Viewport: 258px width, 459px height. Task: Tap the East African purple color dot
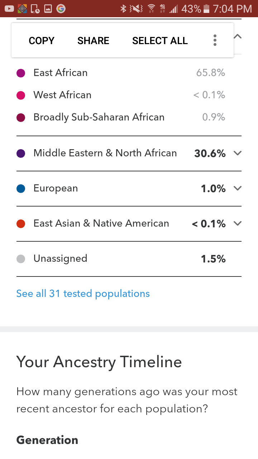[21, 73]
